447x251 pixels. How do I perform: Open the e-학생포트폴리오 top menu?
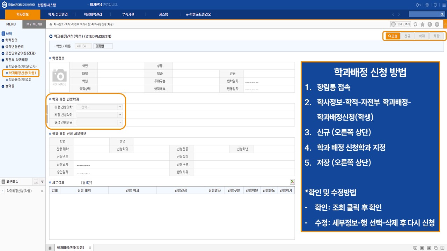(198, 14)
